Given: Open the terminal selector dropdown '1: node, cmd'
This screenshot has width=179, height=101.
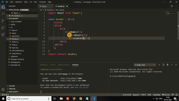Looking at the screenshot, I should tap(145, 65).
